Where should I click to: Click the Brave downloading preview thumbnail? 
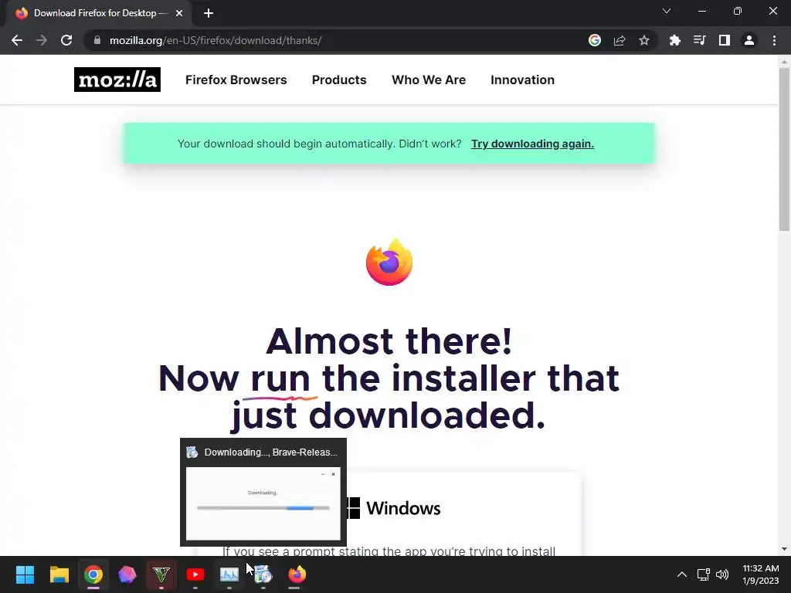263,503
